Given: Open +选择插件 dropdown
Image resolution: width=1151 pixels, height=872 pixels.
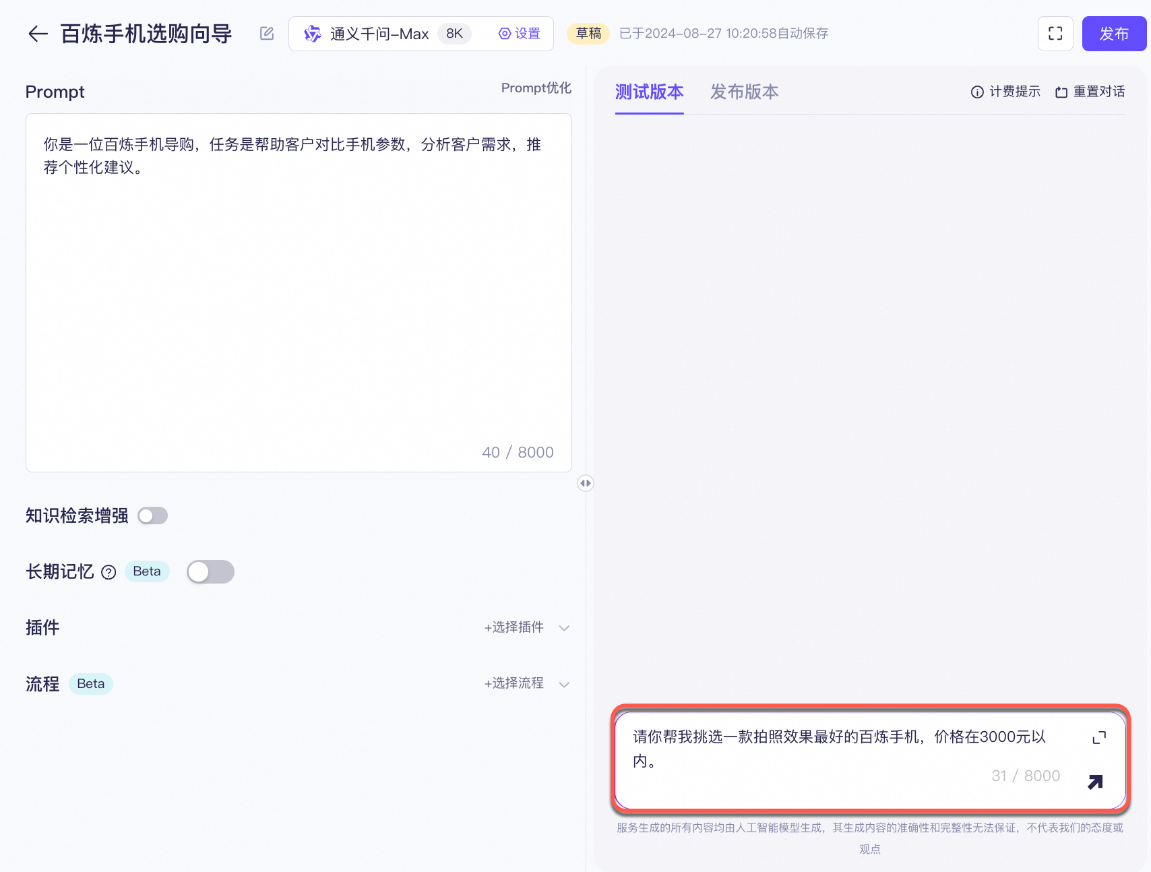Looking at the screenshot, I should 514,627.
